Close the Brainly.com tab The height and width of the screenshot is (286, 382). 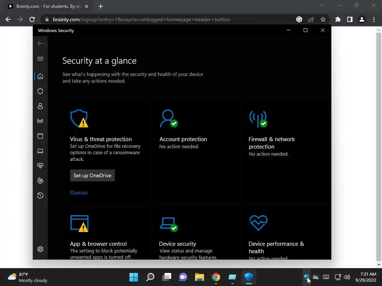pyautogui.click(x=87, y=7)
